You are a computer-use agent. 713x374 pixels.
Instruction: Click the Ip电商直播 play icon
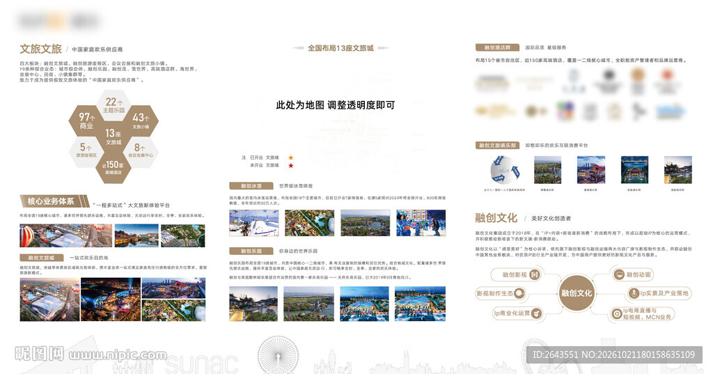(617, 313)
